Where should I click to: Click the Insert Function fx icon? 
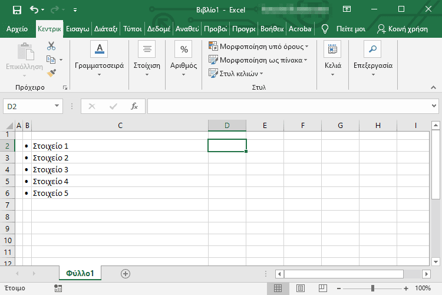[x=134, y=106]
